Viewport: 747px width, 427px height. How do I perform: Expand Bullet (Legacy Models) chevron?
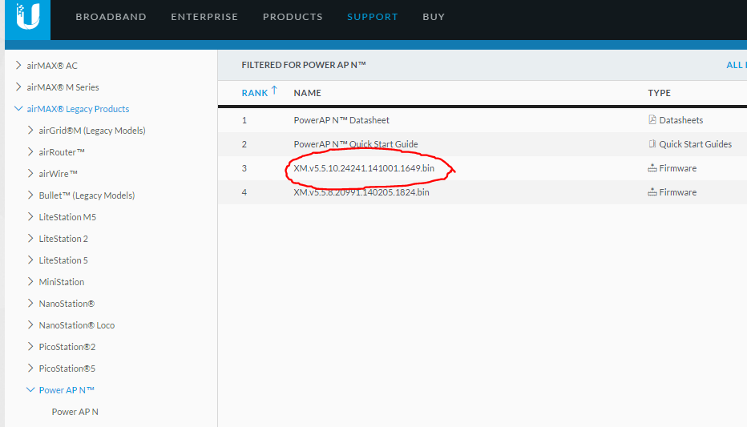tap(30, 195)
